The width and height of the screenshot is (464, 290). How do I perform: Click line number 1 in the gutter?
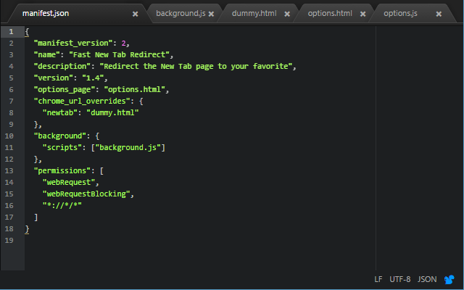coord(11,32)
